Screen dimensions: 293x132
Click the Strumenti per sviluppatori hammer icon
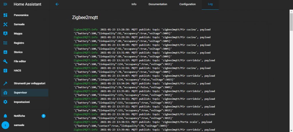click(x=5, y=84)
